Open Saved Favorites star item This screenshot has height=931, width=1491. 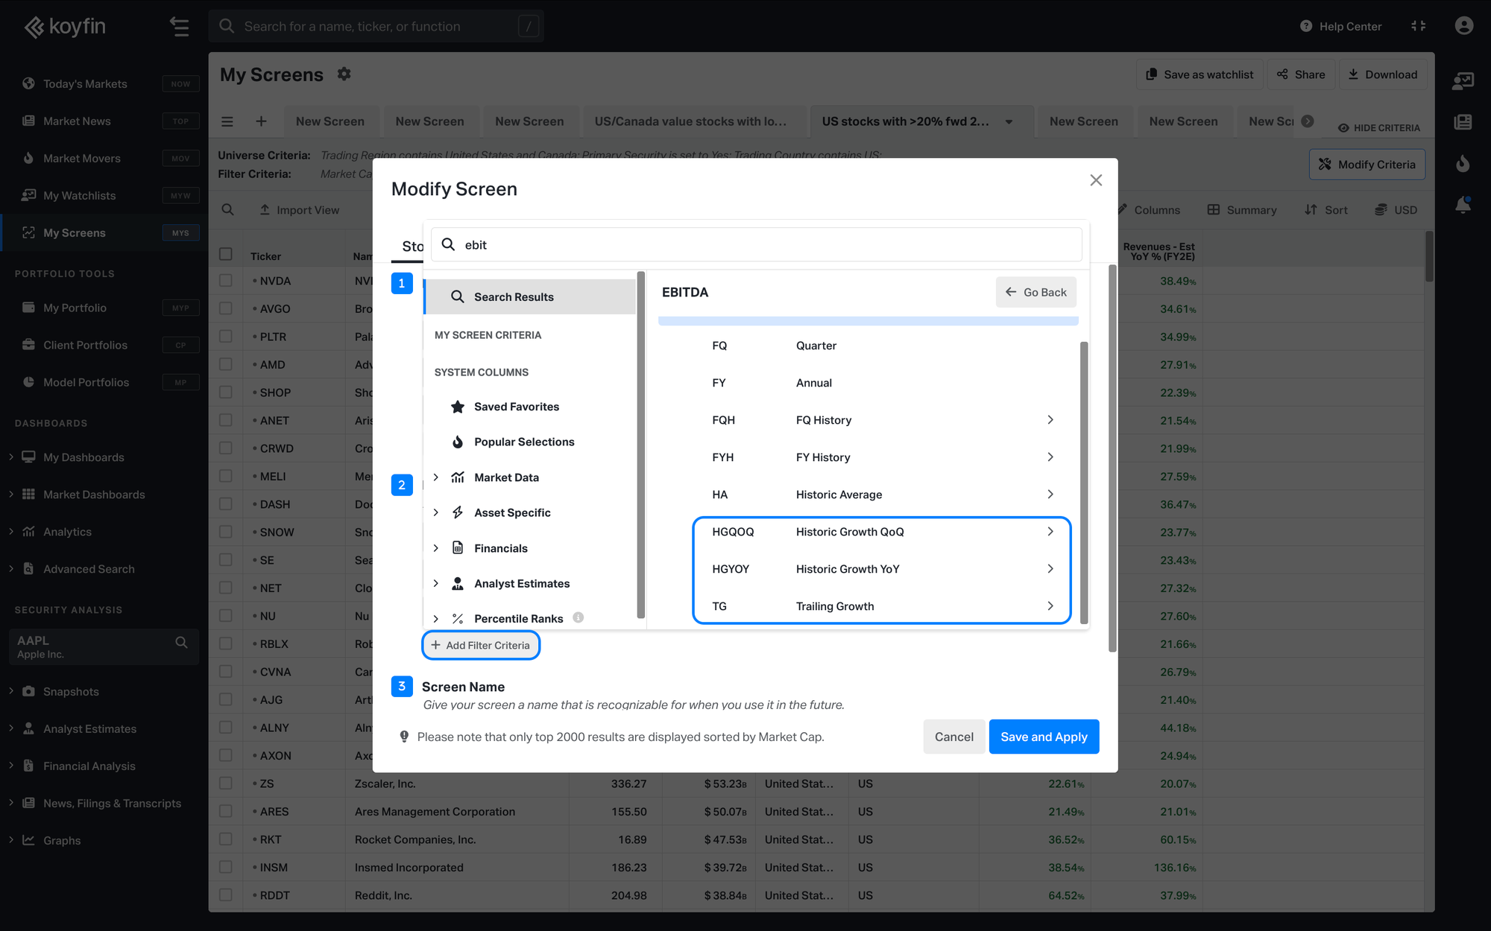pyautogui.click(x=516, y=407)
